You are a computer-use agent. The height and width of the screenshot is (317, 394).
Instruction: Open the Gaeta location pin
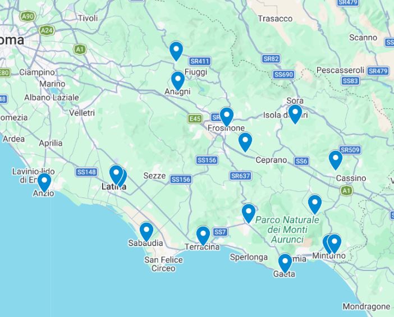285,263
